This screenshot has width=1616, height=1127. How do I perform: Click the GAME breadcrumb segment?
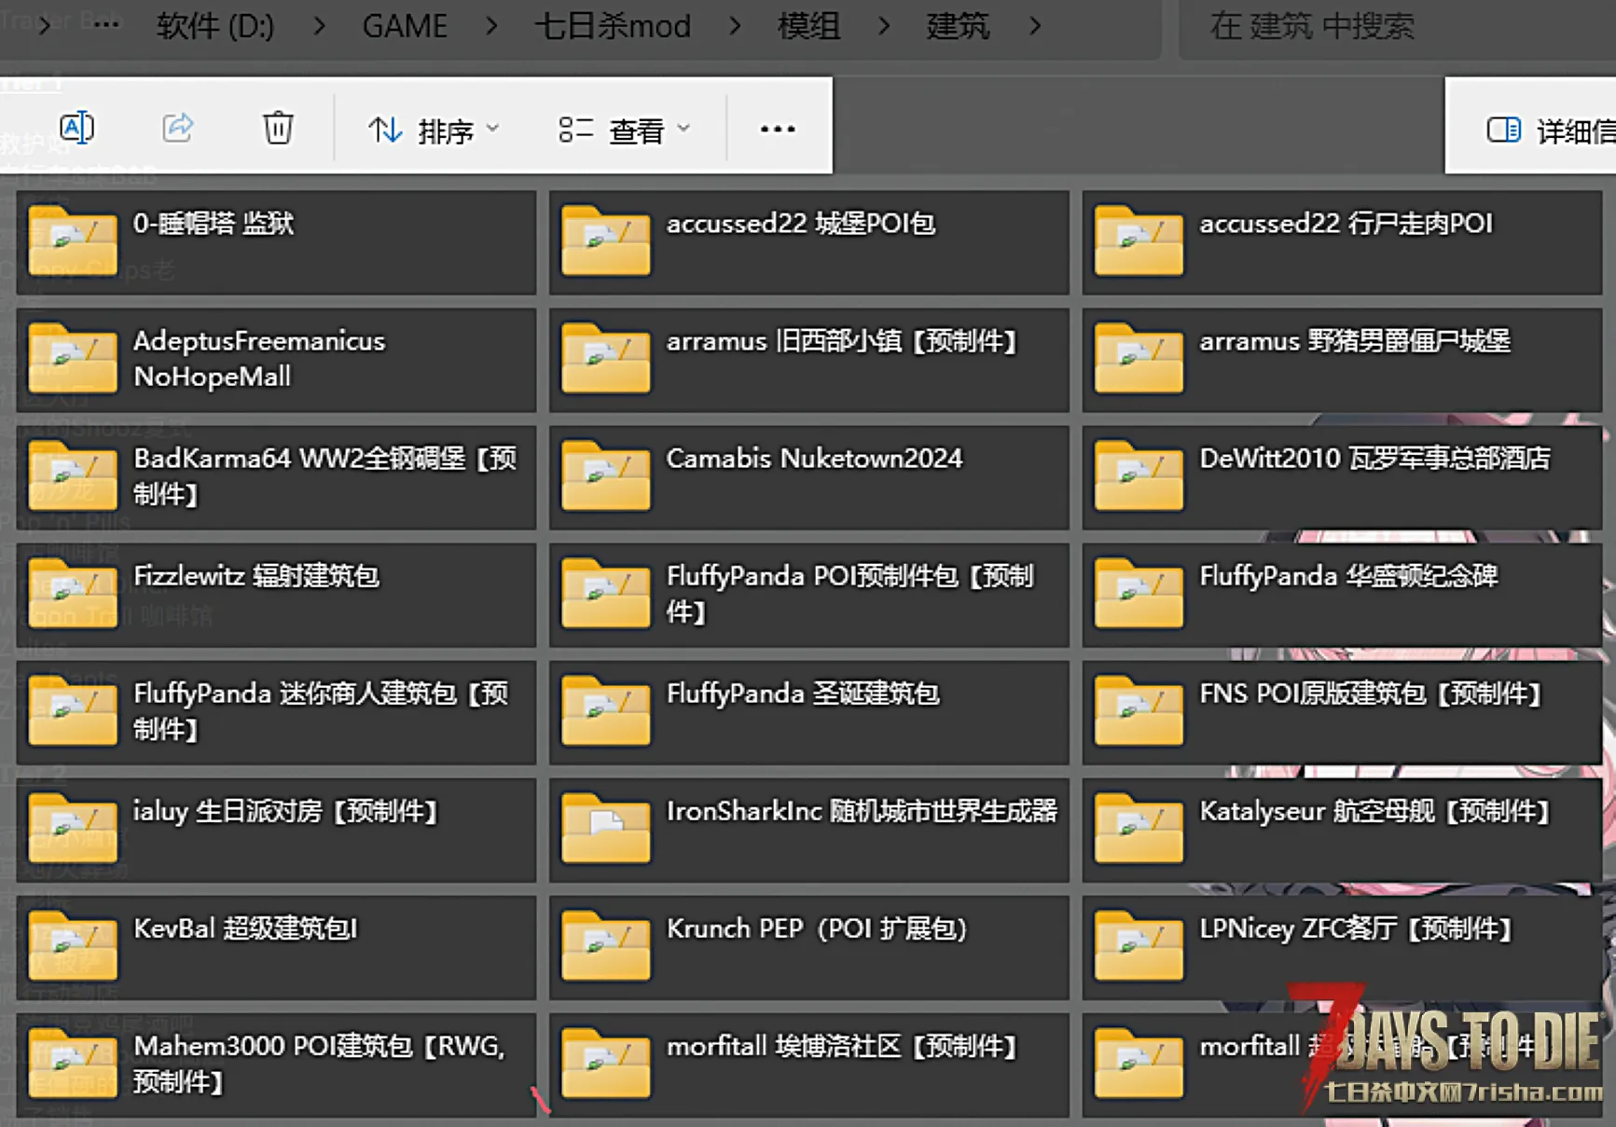[405, 26]
